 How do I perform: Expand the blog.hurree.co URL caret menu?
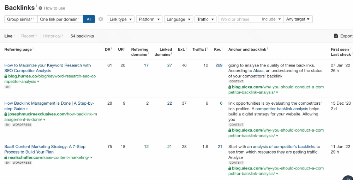point(38,82)
